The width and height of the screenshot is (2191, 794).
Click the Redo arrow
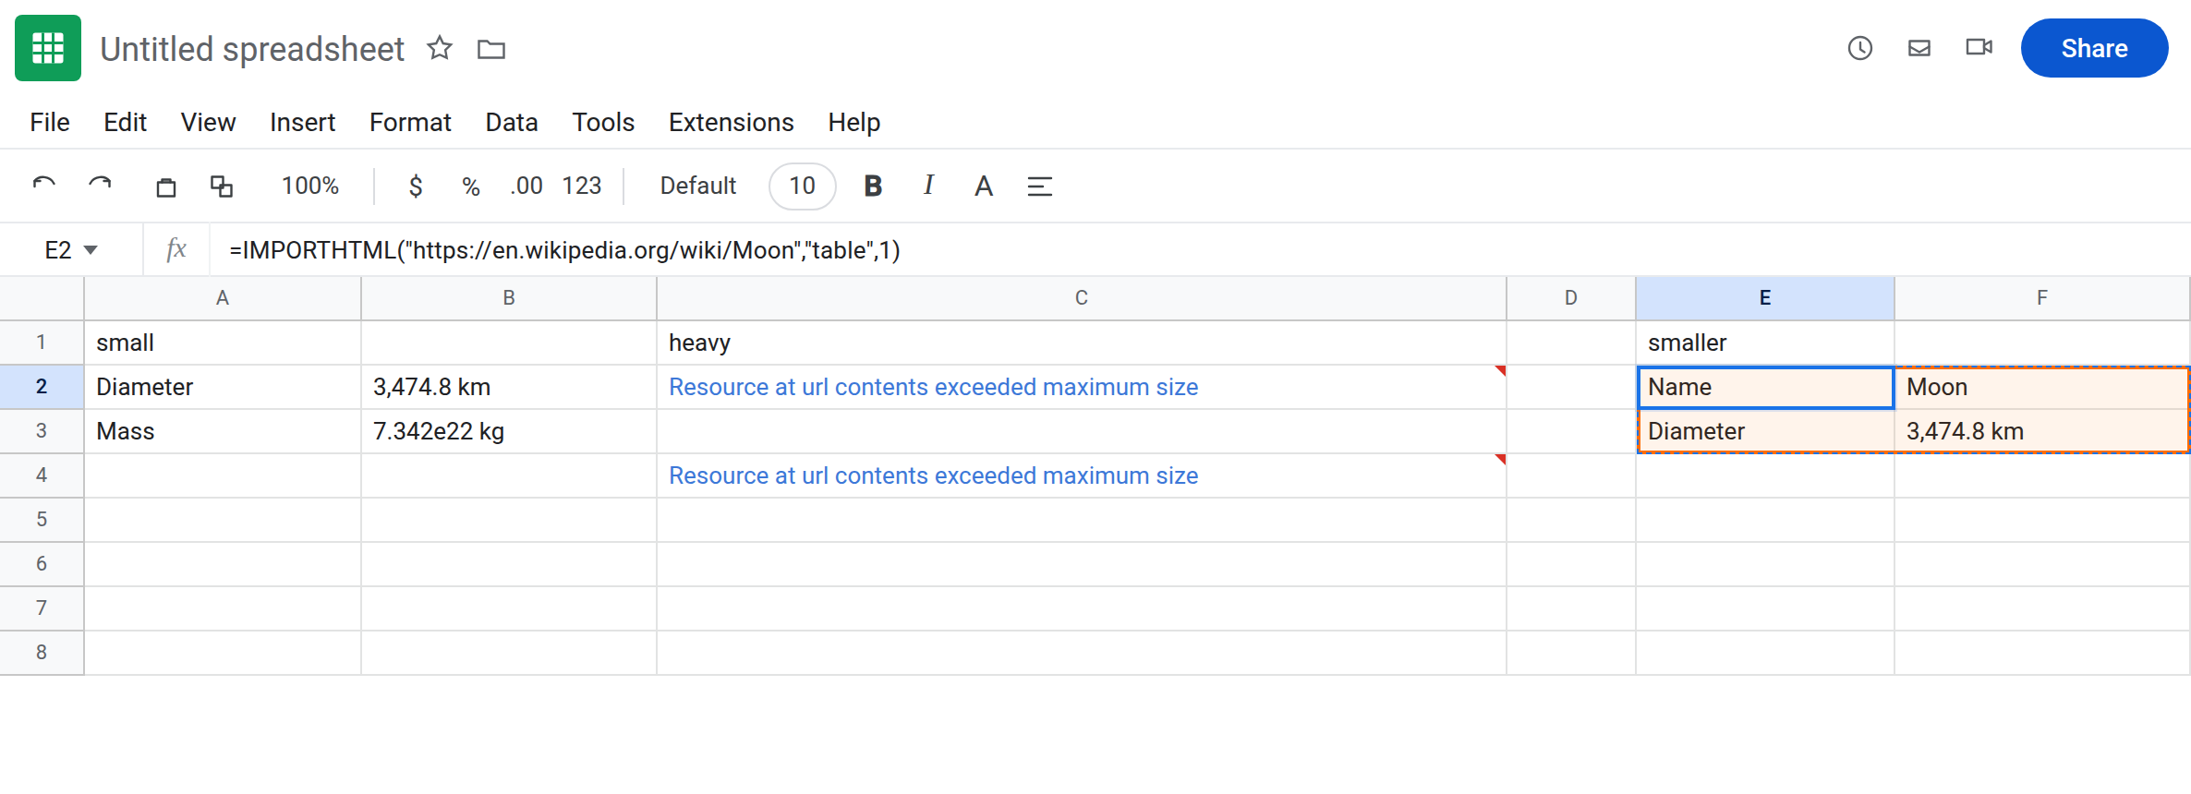tap(100, 186)
